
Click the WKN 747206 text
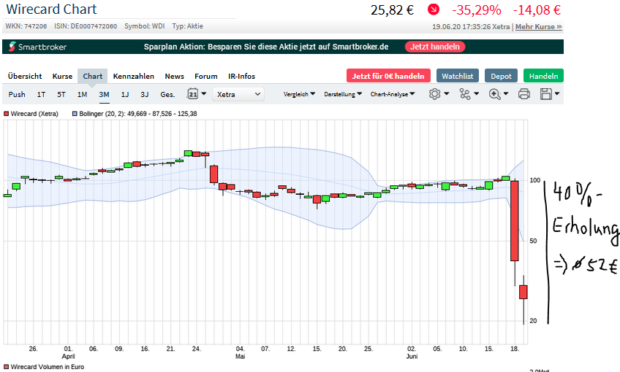[x=26, y=26]
